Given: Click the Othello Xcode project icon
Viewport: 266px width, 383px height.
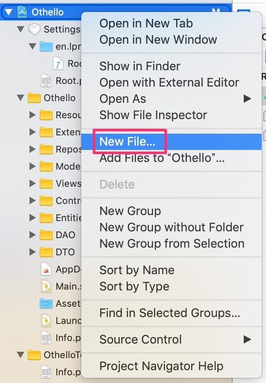Looking at the screenshot, I should click(22, 12).
